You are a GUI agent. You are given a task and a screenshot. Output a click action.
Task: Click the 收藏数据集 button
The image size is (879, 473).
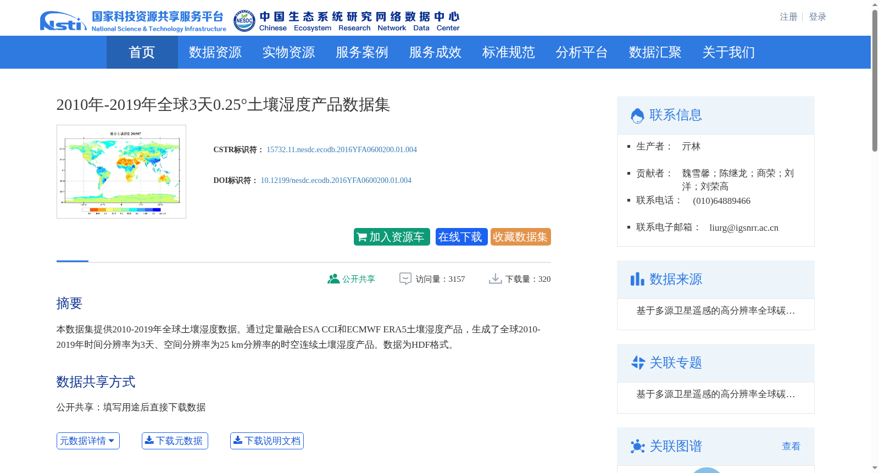pos(520,237)
